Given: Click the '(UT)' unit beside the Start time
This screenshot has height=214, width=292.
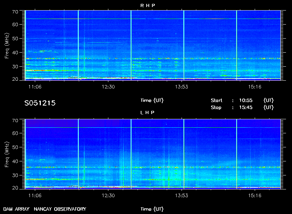Looking at the screenshot, I should pyautogui.click(x=268, y=100).
